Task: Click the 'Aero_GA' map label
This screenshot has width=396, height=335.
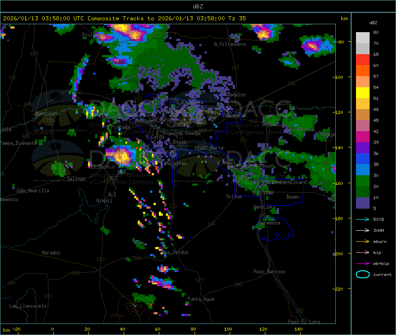Action: (263, 207)
